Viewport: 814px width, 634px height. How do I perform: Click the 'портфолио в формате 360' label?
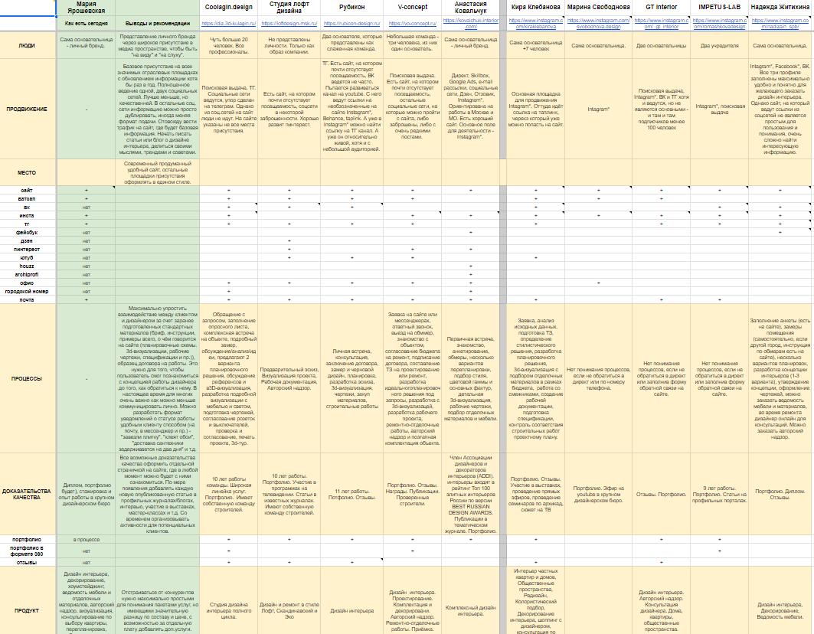click(x=27, y=551)
